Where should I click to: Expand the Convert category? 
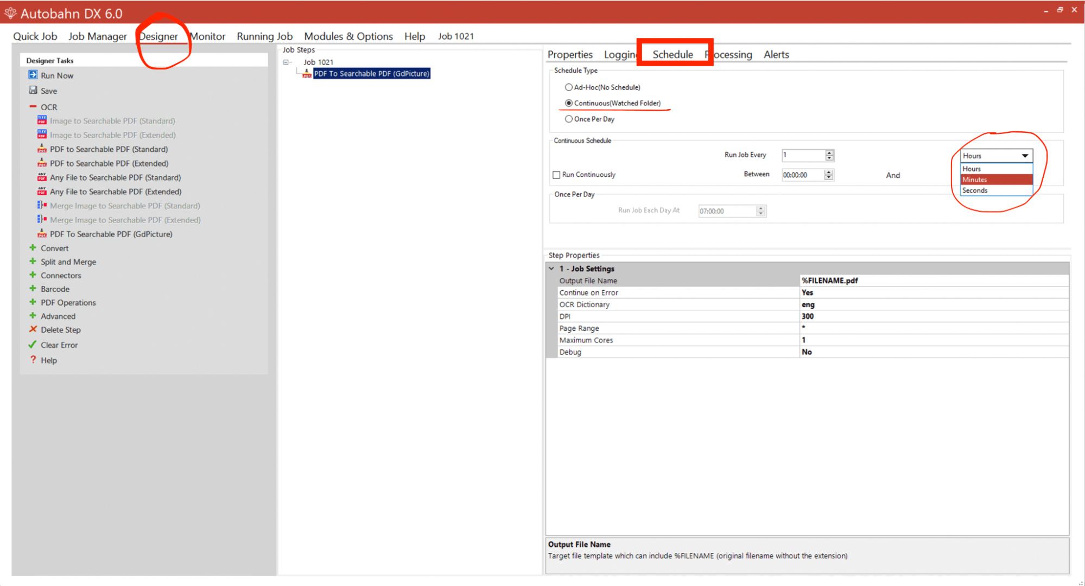31,248
